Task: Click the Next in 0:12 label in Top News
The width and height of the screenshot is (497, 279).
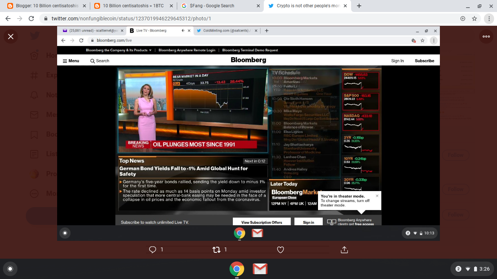Action: 255,161
